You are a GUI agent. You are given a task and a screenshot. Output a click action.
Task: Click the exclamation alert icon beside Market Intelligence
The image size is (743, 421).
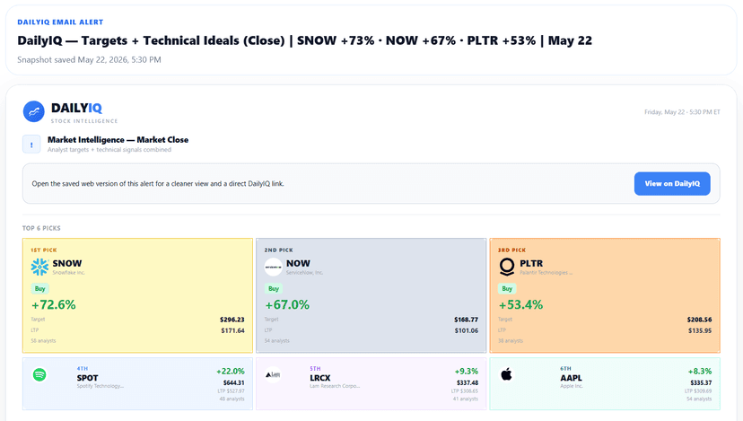point(31,145)
